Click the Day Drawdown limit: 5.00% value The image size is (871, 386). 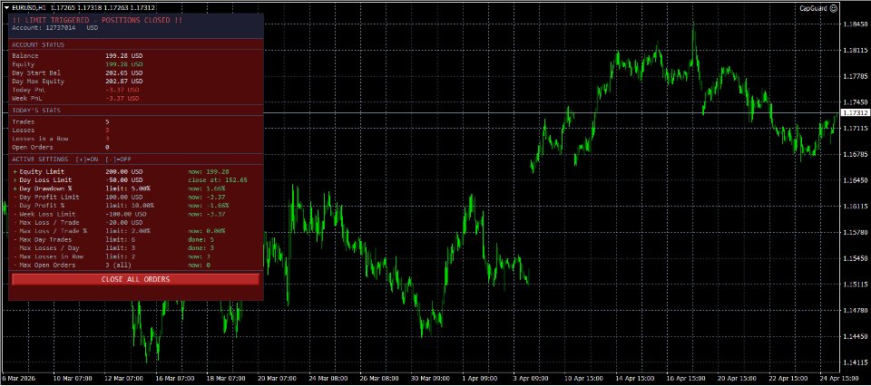point(126,188)
